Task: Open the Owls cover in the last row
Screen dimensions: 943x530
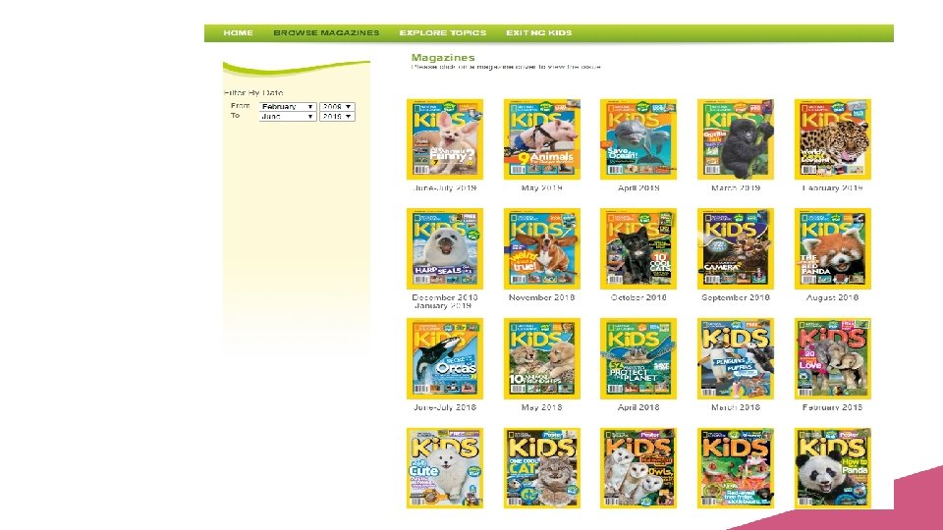Action: click(638, 468)
